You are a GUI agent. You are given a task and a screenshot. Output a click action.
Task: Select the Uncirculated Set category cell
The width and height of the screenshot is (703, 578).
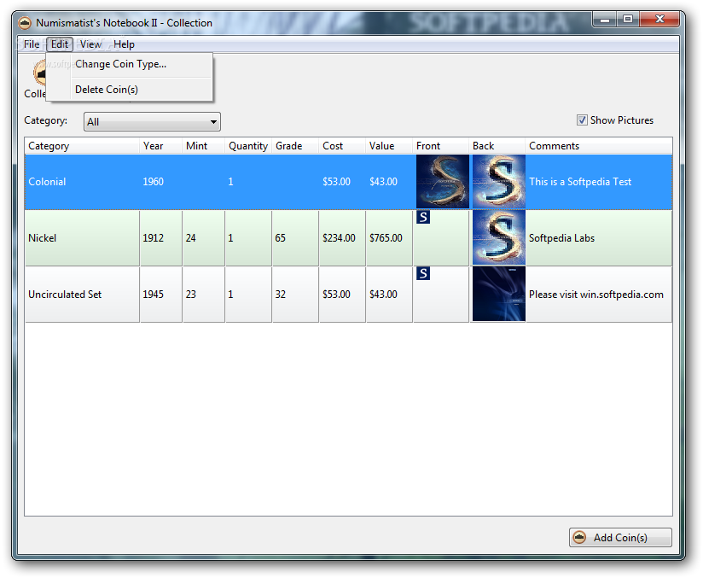(x=82, y=295)
